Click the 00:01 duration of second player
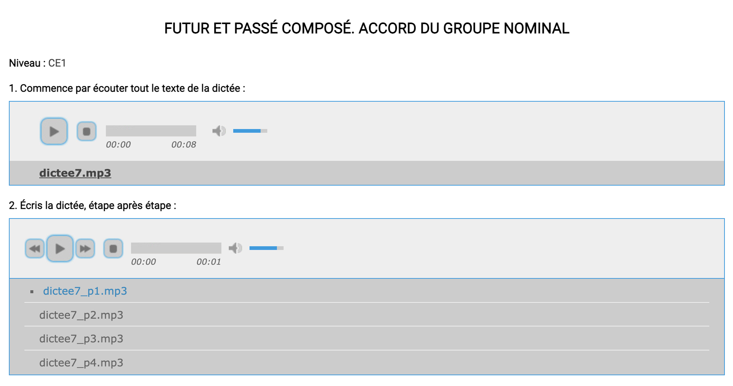 click(209, 262)
